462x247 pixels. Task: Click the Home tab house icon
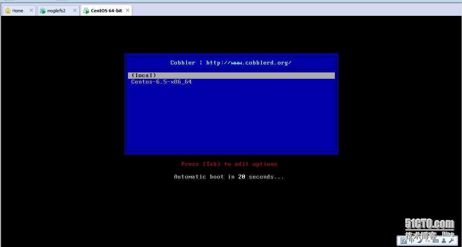point(8,11)
